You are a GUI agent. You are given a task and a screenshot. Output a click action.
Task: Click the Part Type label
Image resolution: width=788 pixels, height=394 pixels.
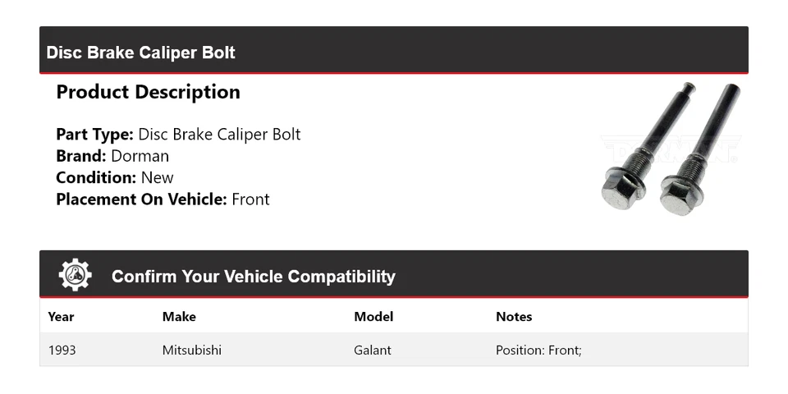pyautogui.click(x=94, y=134)
